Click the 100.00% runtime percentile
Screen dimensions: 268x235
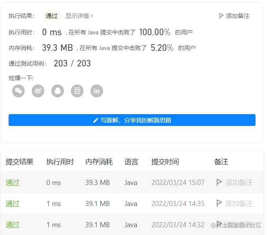coord(155,32)
